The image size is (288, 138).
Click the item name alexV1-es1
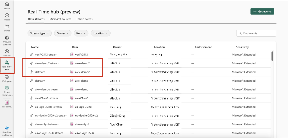coord(82,98)
